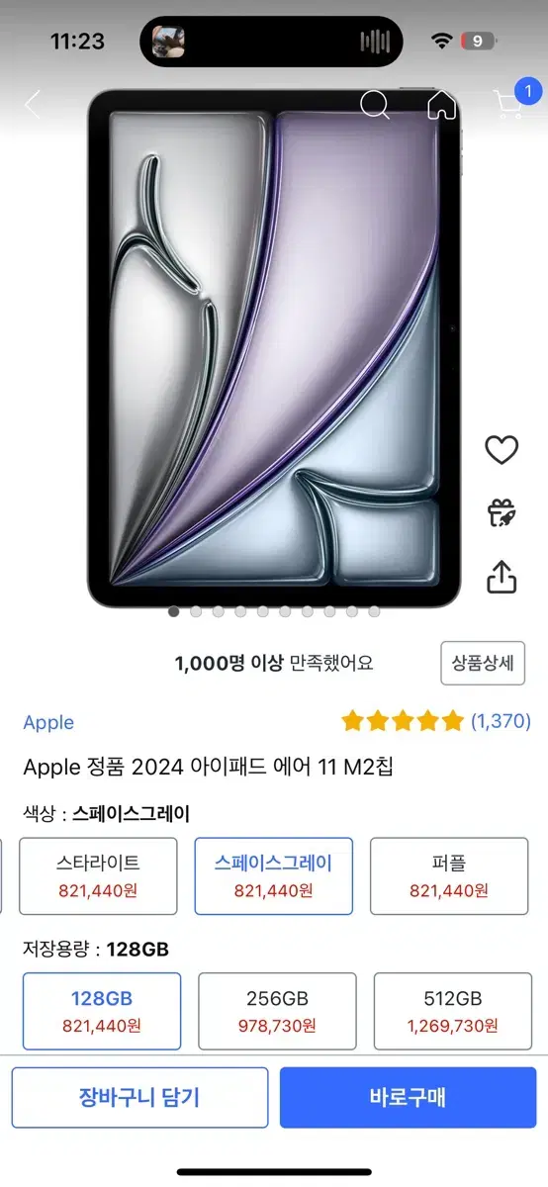Open search with magnifier icon

pos(374,105)
